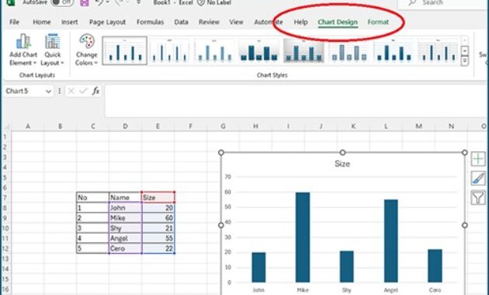Open Change Colors palette
Screen dimensions: 489x295
86,50
